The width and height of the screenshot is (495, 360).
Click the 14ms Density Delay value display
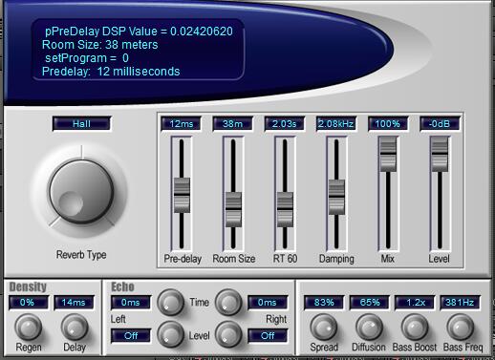[x=74, y=303]
